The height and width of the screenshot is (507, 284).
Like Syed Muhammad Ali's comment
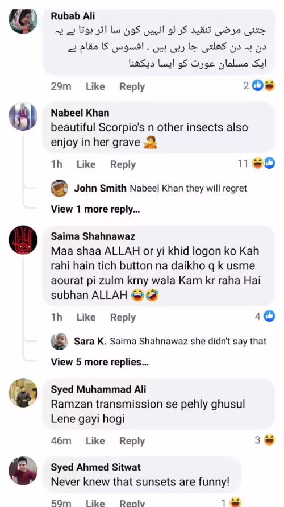click(x=95, y=441)
